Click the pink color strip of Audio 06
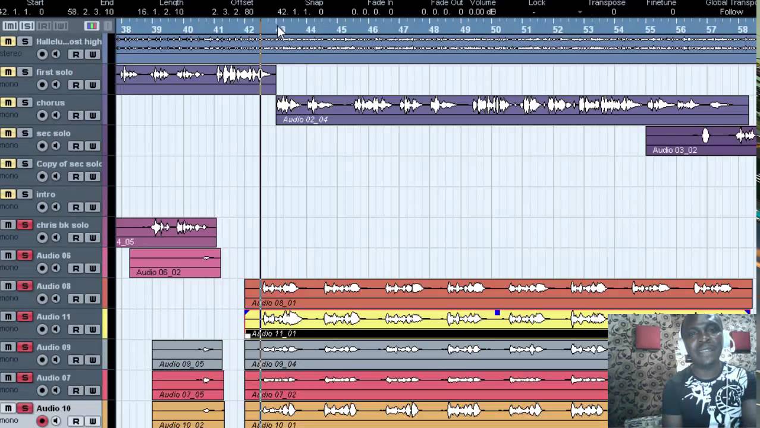760x428 pixels. coord(105,263)
